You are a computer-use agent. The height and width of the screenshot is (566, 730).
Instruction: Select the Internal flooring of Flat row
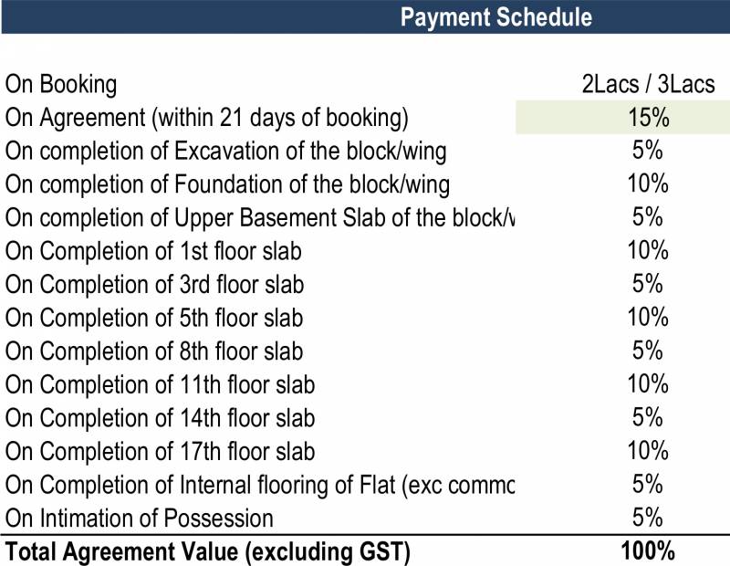259,484
